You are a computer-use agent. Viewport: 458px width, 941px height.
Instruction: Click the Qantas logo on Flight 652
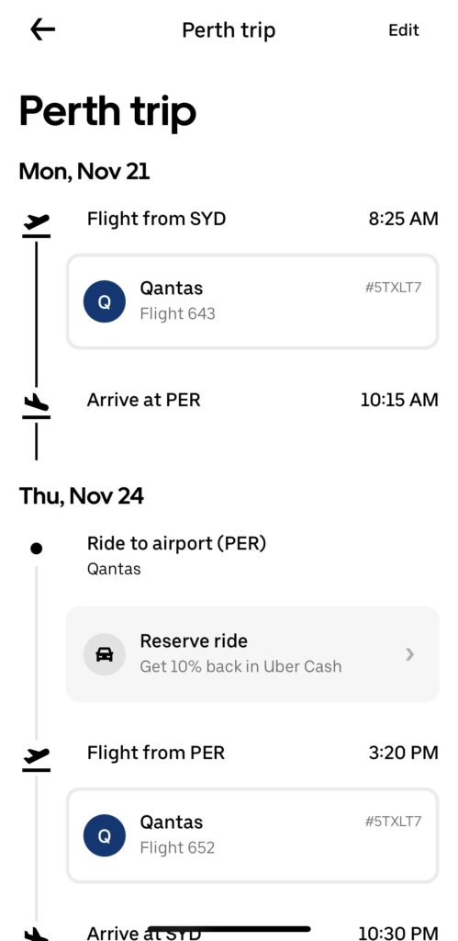point(105,835)
